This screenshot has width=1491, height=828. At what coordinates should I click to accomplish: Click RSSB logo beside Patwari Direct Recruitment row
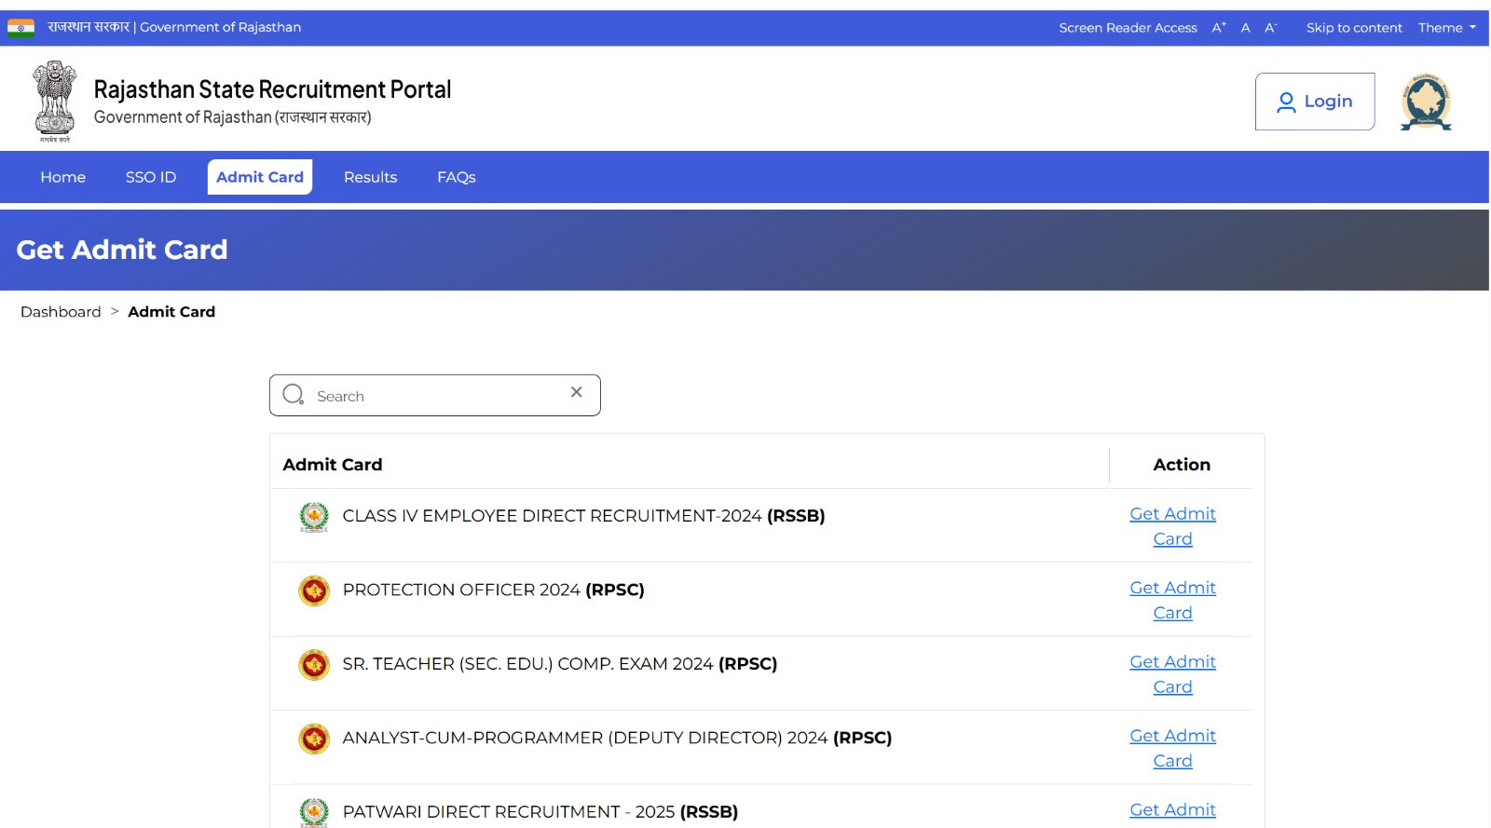coord(314,812)
